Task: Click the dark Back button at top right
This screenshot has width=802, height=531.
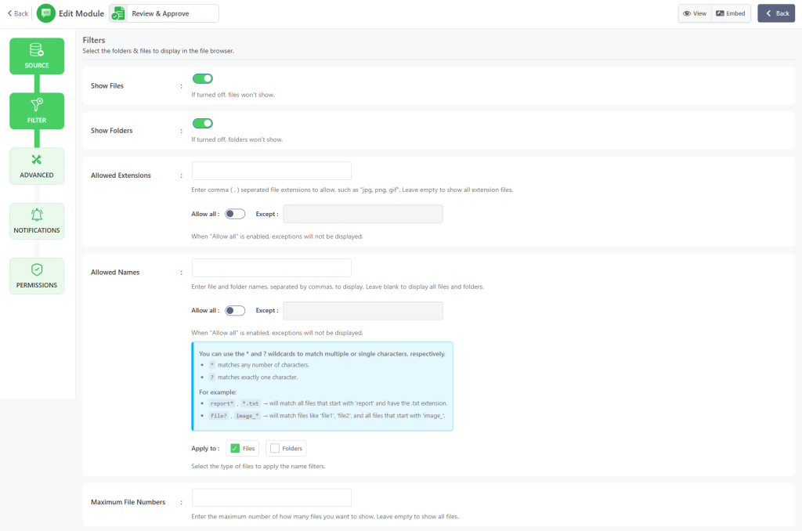Action: [775, 13]
